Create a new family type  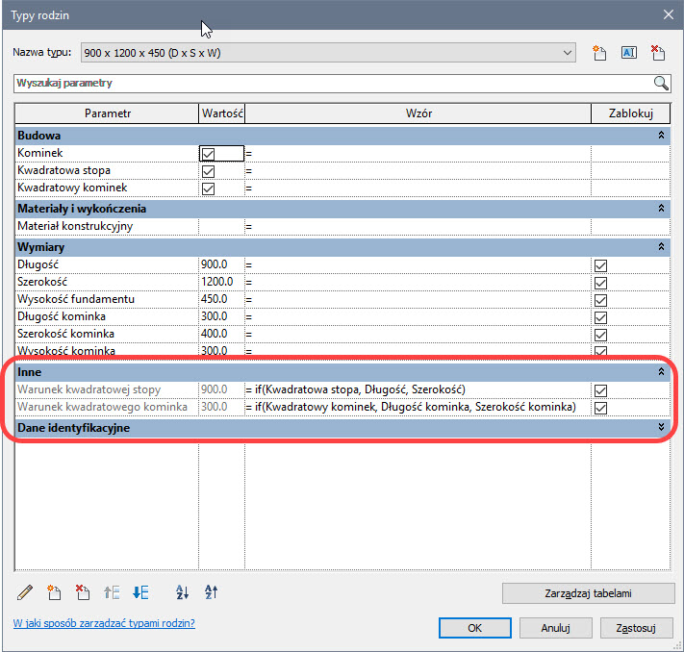coord(598,53)
